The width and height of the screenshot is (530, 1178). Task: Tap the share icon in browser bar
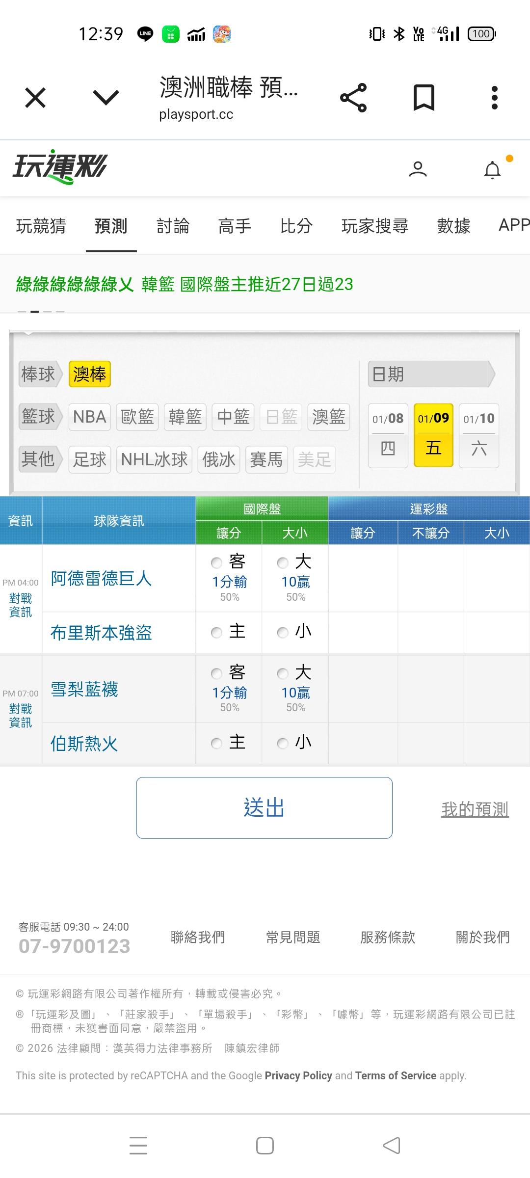coord(353,98)
